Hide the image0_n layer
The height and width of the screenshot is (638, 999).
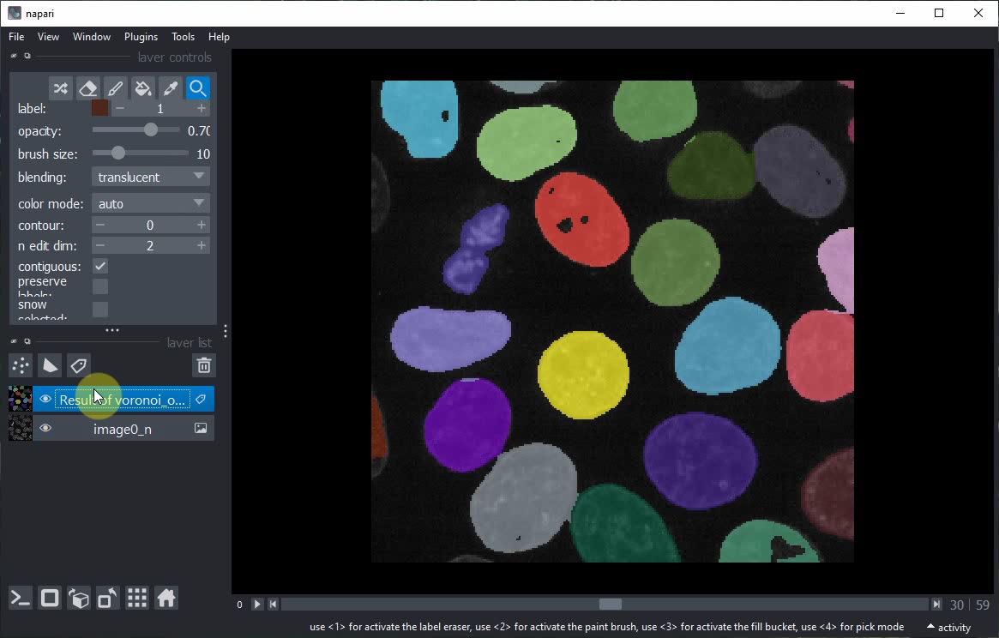[x=45, y=429]
